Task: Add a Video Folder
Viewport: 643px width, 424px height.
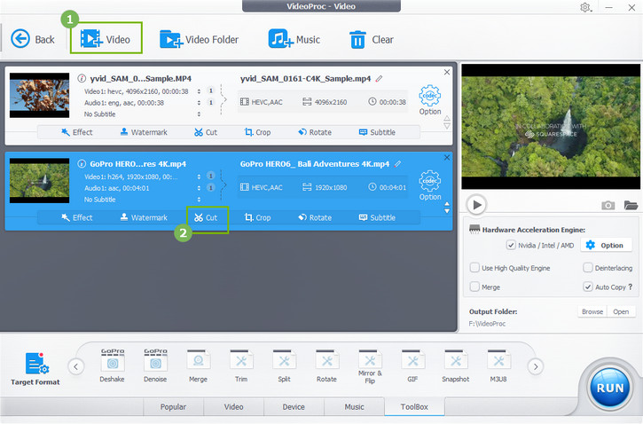Action: (199, 39)
